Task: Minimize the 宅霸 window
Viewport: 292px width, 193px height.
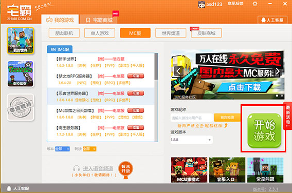Action: (x=270, y=4)
